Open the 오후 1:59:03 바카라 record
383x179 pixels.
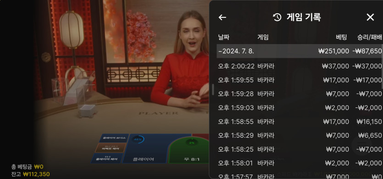pos(299,107)
